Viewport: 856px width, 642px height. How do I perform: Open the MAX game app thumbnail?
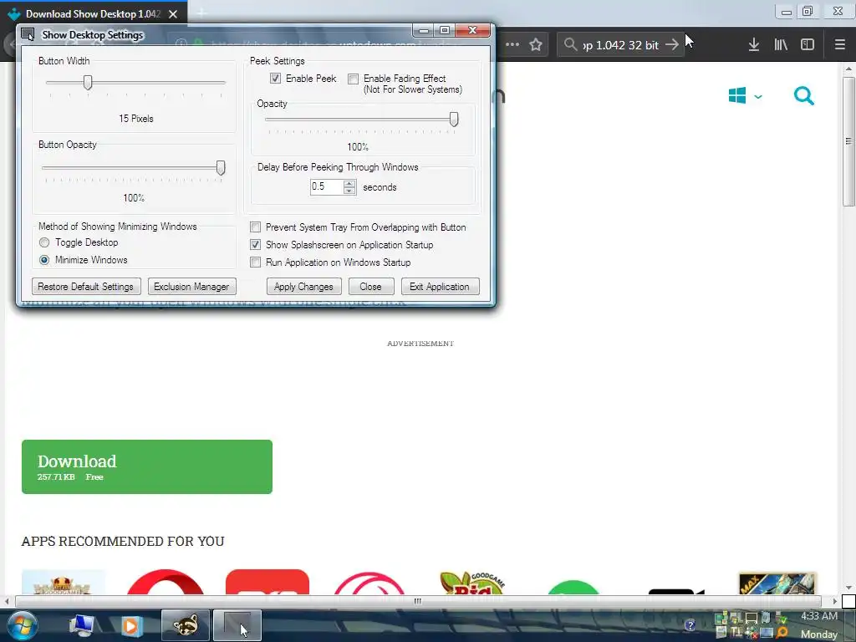pos(777,583)
